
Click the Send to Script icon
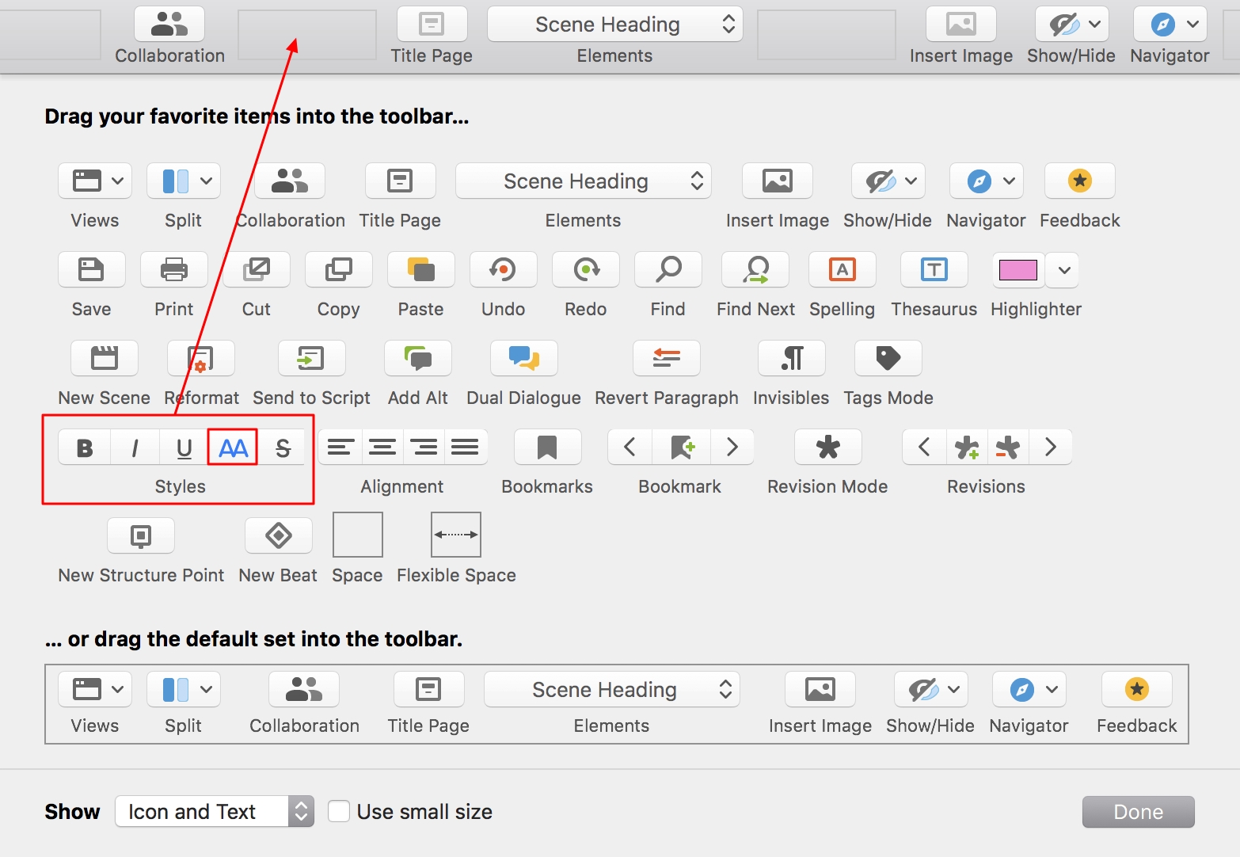click(x=311, y=359)
